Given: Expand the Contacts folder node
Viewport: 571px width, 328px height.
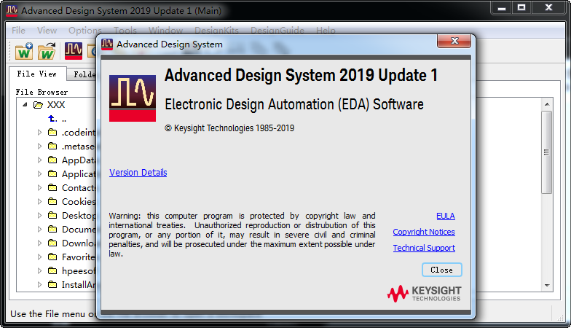Looking at the screenshot, I should click(x=39, y=188).
